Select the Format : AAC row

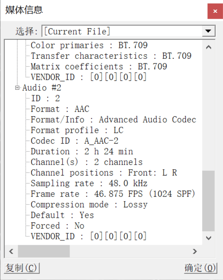(60, 109)
